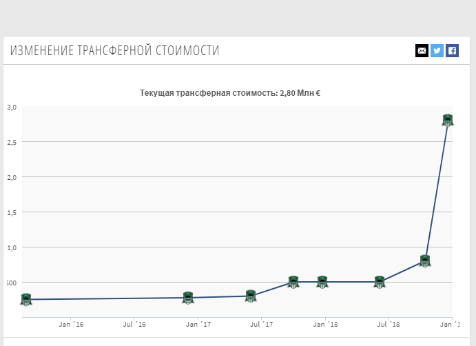Click the club badge marker just before Jan '17
476x346 pixels.
point(188,298)
